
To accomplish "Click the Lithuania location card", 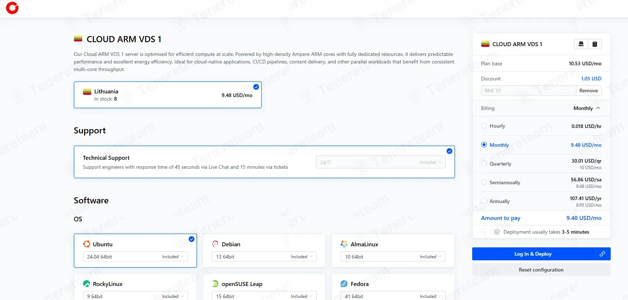I will point(168,95).
